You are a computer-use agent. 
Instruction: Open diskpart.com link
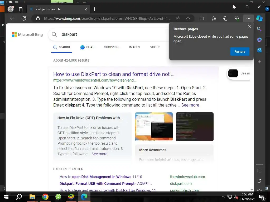tap(181, 184)
